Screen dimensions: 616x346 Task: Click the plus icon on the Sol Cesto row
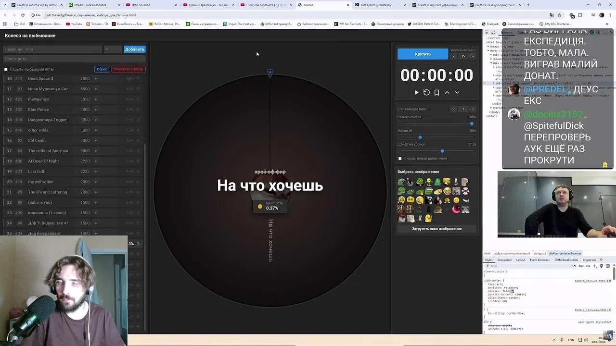[x=96, y=140]
